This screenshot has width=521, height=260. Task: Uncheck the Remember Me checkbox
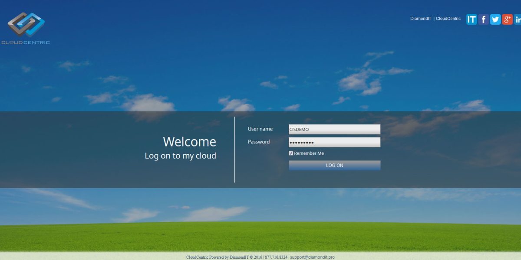291,153
